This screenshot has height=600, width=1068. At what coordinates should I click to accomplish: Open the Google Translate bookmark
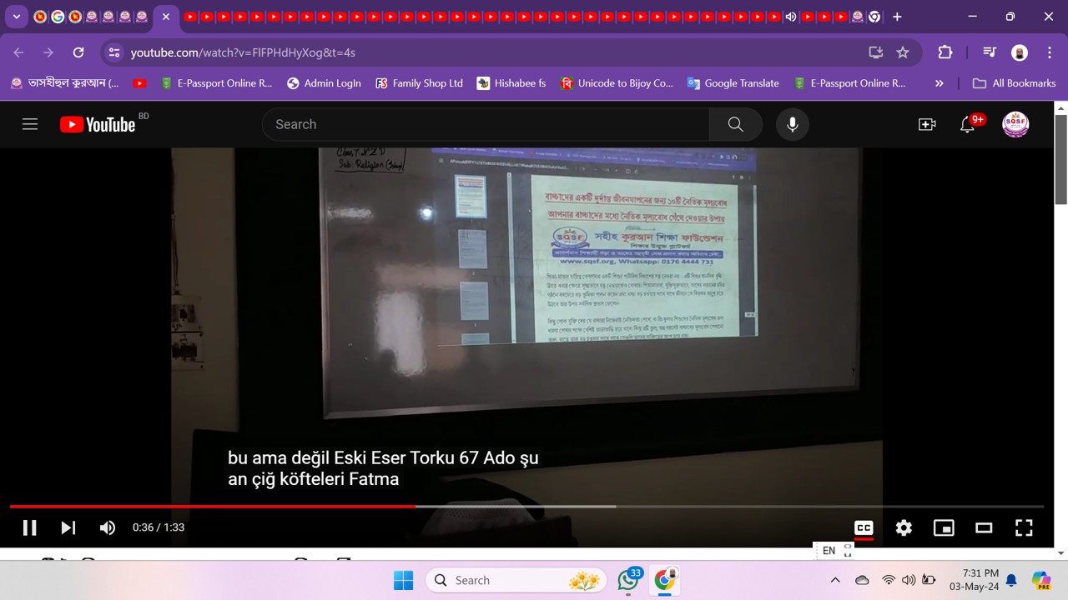pyautogui.click(x=733, y=83)
